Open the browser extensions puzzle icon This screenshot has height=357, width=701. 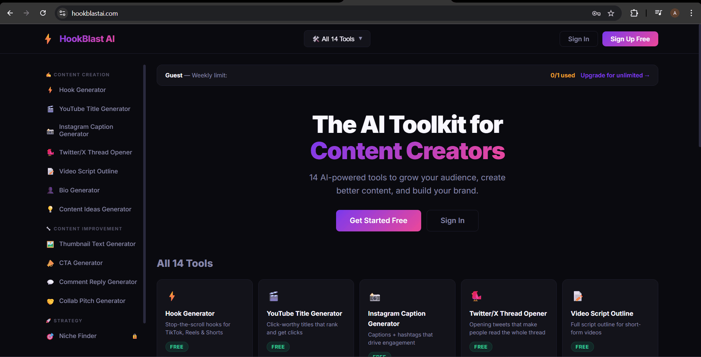tap(634, 13)
